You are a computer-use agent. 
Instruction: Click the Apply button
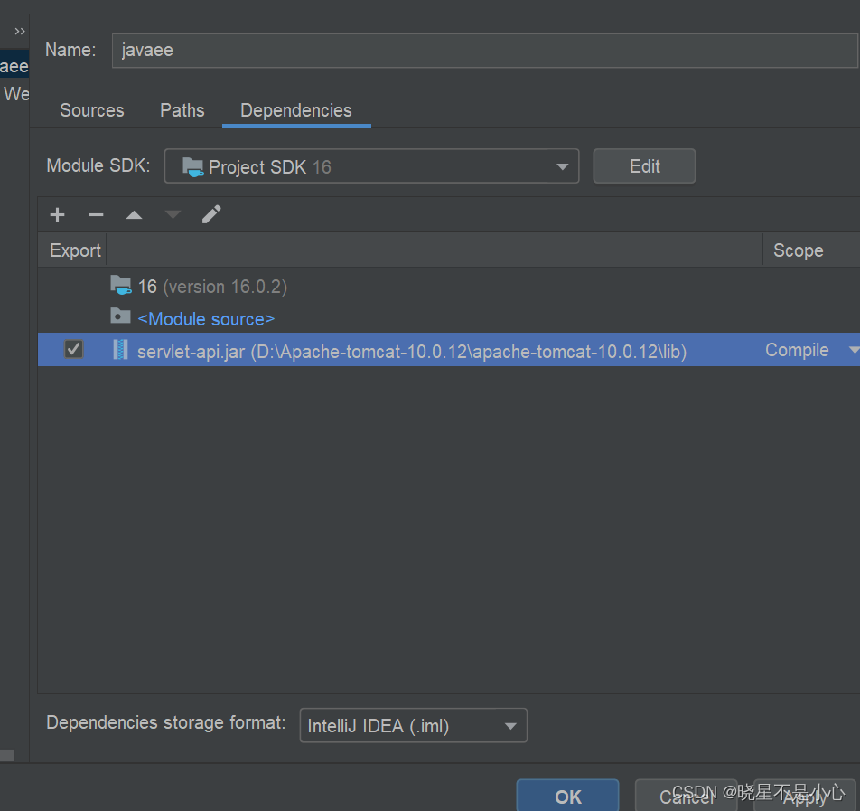tap(805, 796)
